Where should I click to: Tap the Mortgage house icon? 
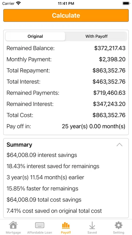[13, 225]
